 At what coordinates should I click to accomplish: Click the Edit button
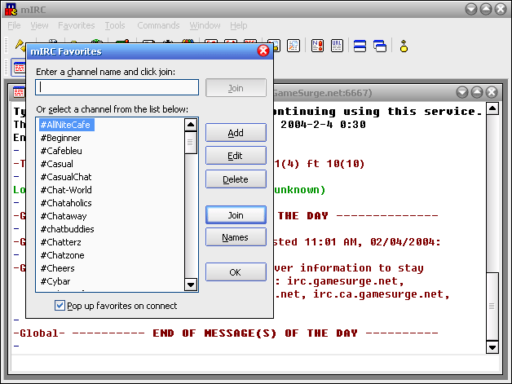click(236, 156)
